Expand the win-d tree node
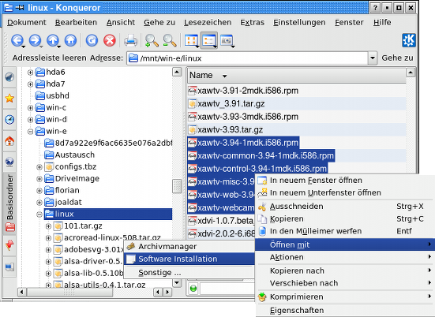Viewport: 435px width, 317px height. (x=30, y=120)
